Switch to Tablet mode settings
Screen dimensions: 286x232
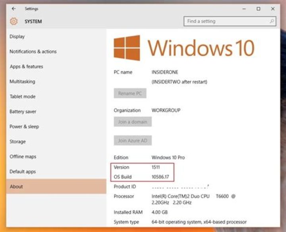(x=23, y=97)
